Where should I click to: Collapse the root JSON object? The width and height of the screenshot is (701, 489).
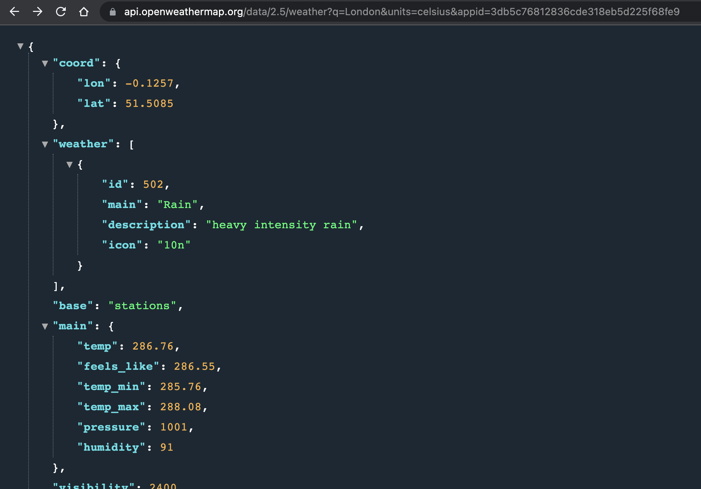click(x=21, y=46)
